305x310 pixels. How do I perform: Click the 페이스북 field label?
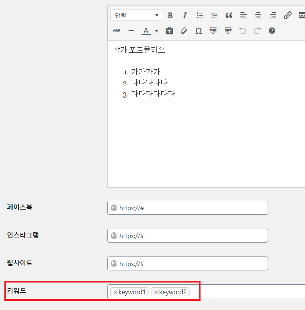[x=19, y=207]
